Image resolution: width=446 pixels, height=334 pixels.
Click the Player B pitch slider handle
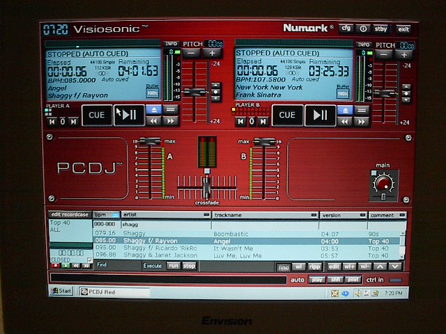(385, 93)
